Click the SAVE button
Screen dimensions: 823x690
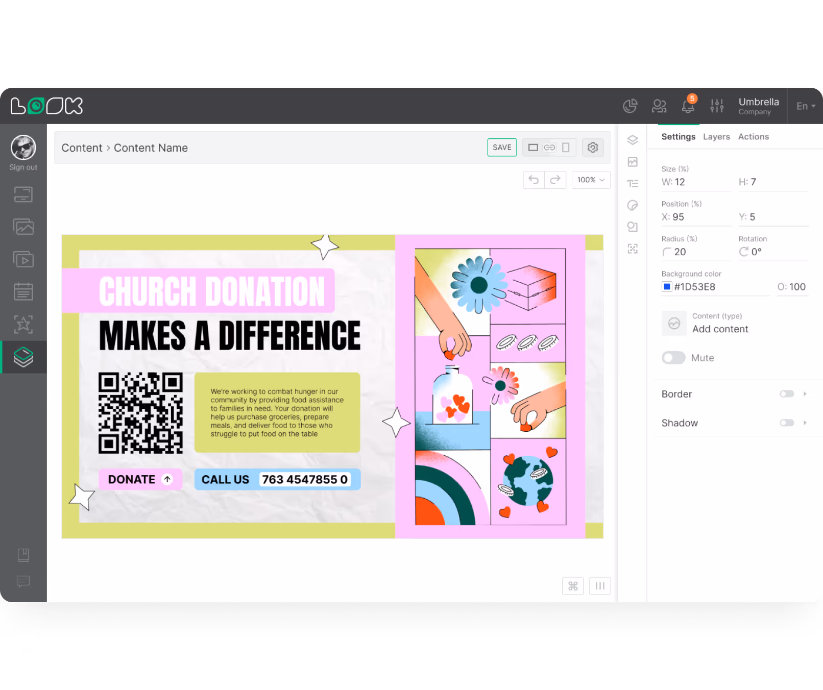(502, 147)
